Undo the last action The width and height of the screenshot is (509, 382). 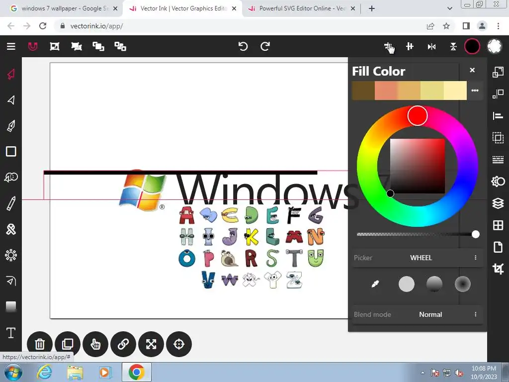[243, 46]
